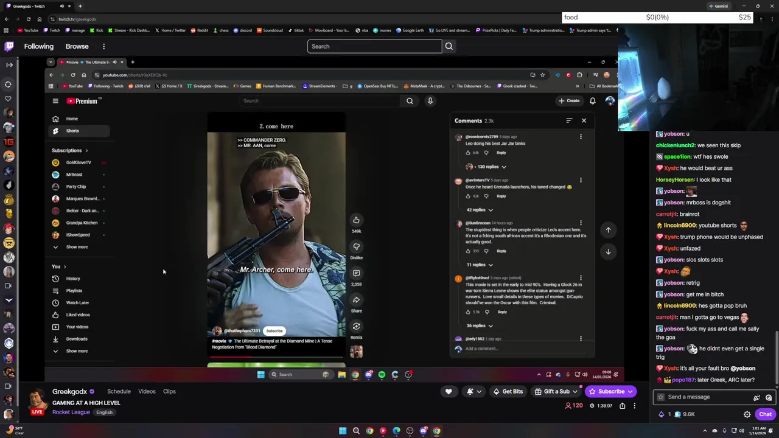Go to Twitch home logo
Viewport: 779px width, 438px height.
pos(9,46)
